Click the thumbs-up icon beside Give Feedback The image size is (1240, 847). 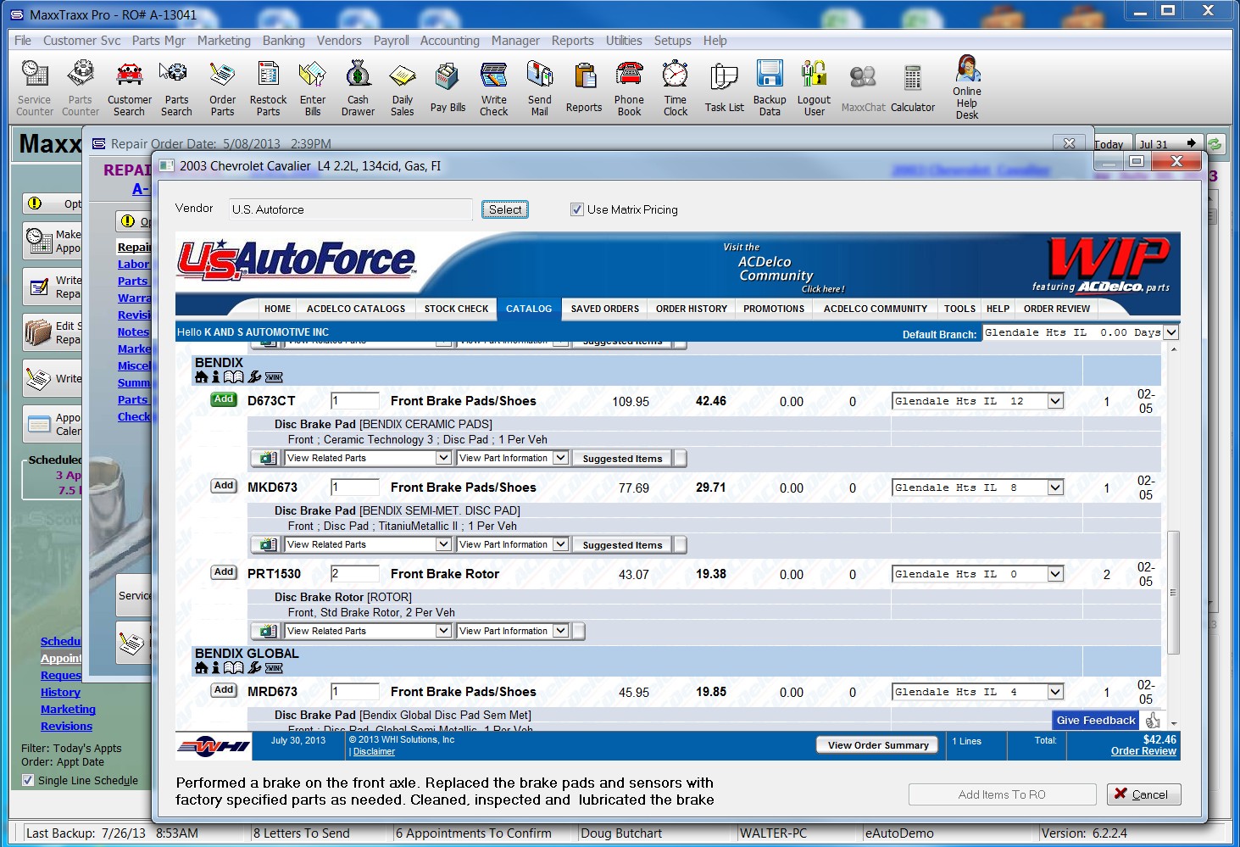pyautogui.click(x=1153, y=721)
